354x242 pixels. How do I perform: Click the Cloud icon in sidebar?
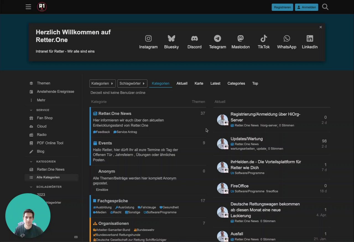coord(31,126)
